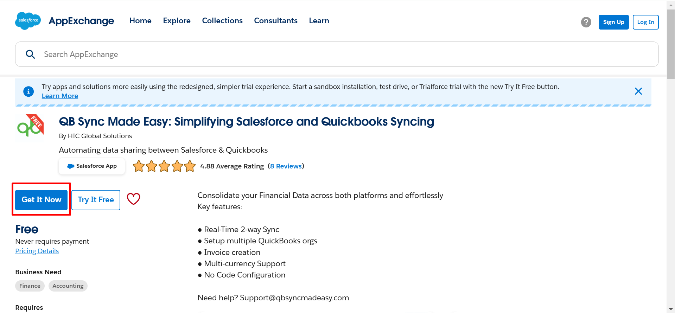The height and width of the screenshot is (313, 675).
Task: Click the search magnifier icon
Action: click(x=31, y=54)
